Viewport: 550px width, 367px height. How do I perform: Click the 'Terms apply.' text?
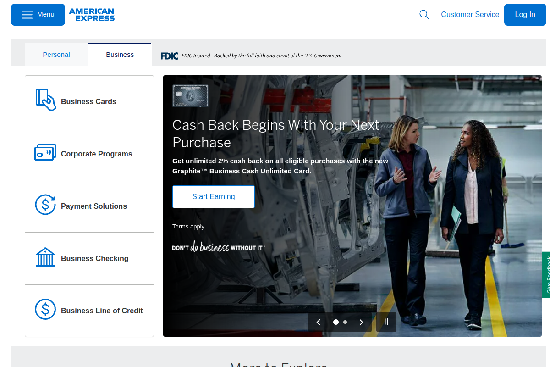point(189,227)
